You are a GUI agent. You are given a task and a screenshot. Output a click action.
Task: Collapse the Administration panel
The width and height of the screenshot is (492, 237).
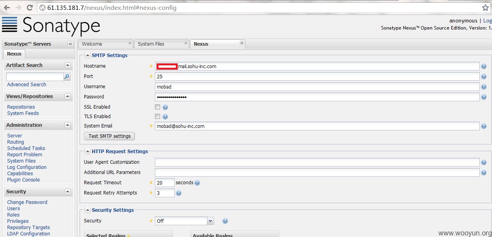point(68,125)
